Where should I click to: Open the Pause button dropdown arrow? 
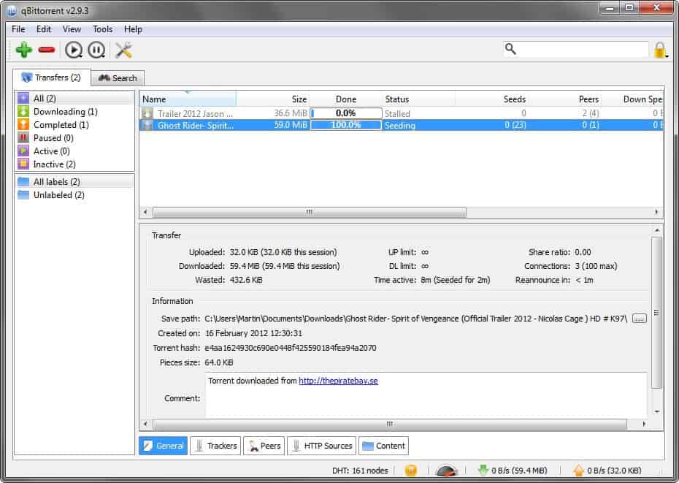[103, 55]
